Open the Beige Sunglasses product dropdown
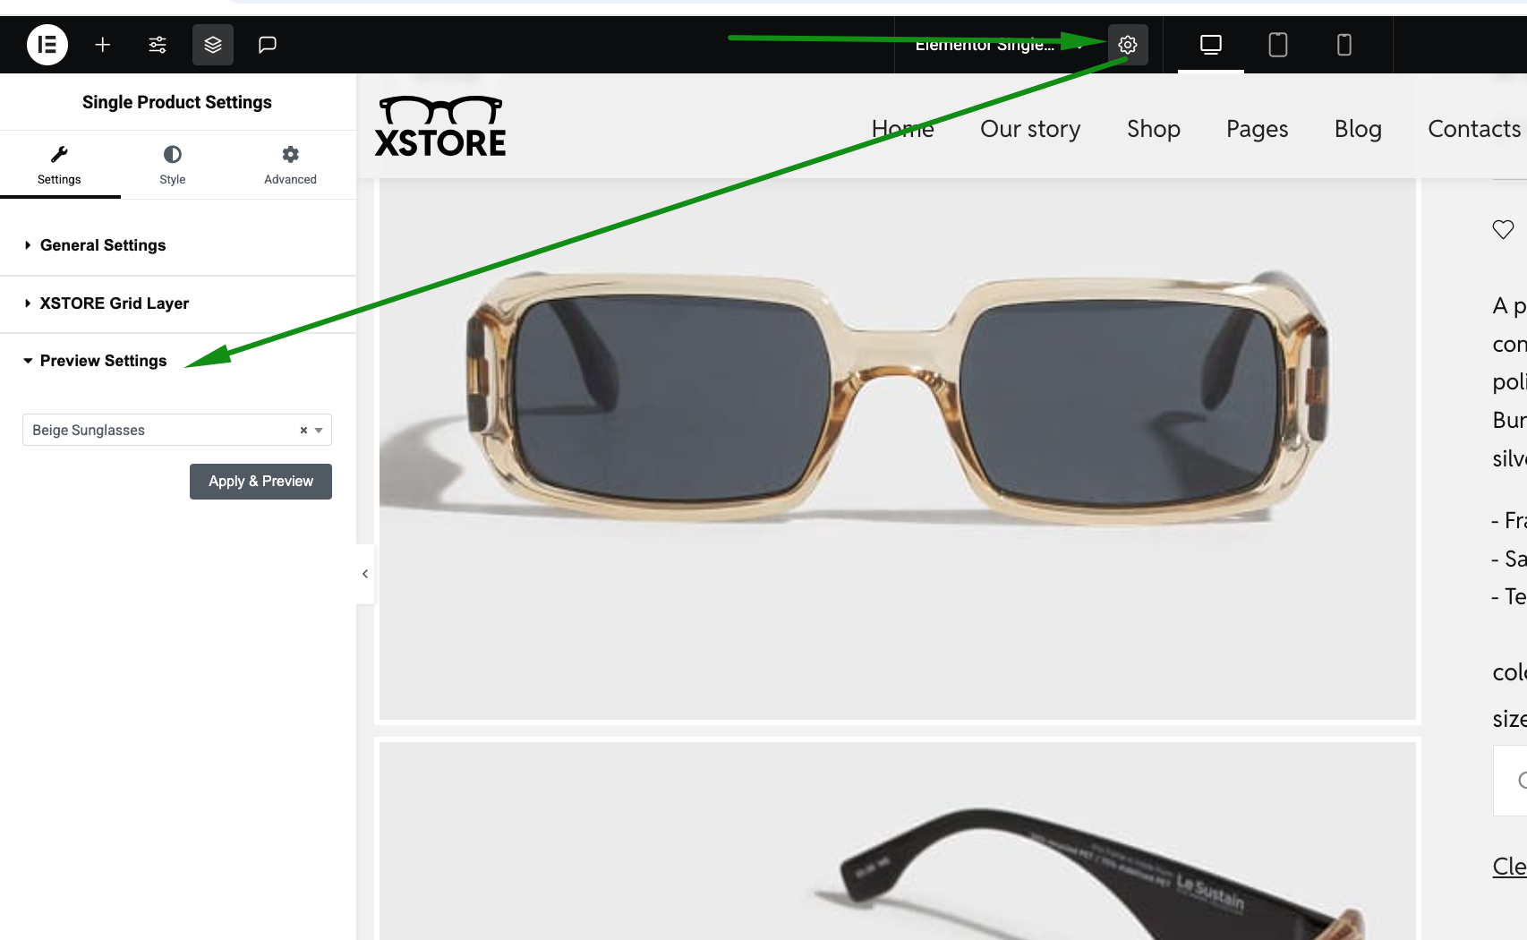 (x=177, y=430)
